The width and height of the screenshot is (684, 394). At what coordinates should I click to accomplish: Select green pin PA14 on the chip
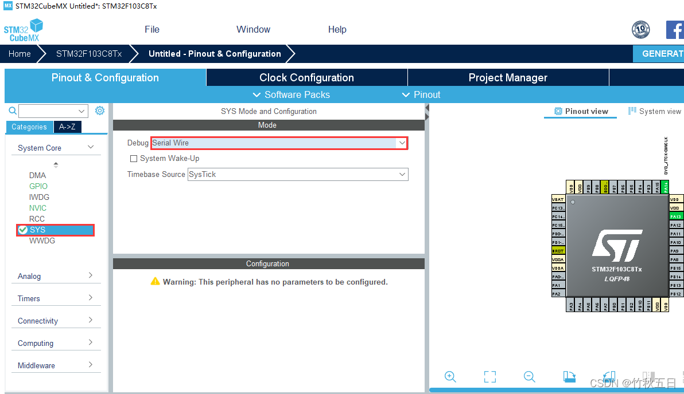click(665, 187)
